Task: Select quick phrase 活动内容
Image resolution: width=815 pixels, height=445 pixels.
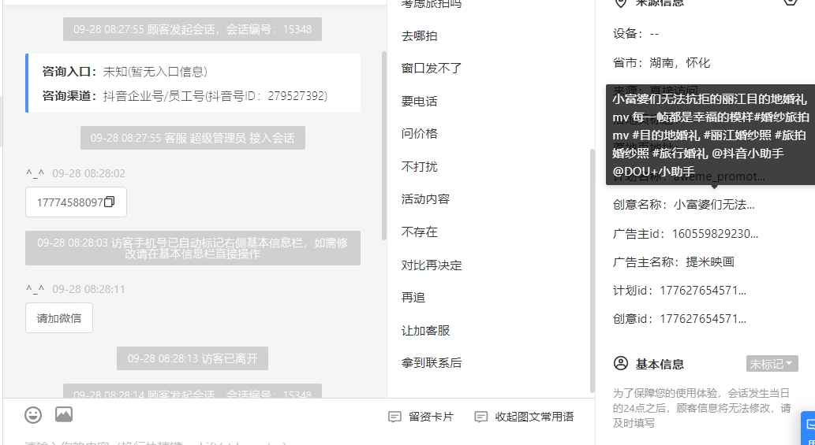Action: (x=426, y=198)
